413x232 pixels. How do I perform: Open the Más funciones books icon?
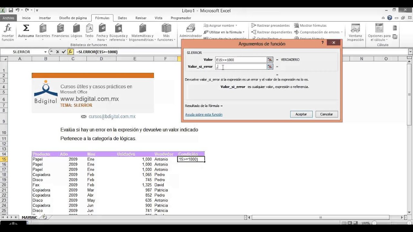[166, 28]
